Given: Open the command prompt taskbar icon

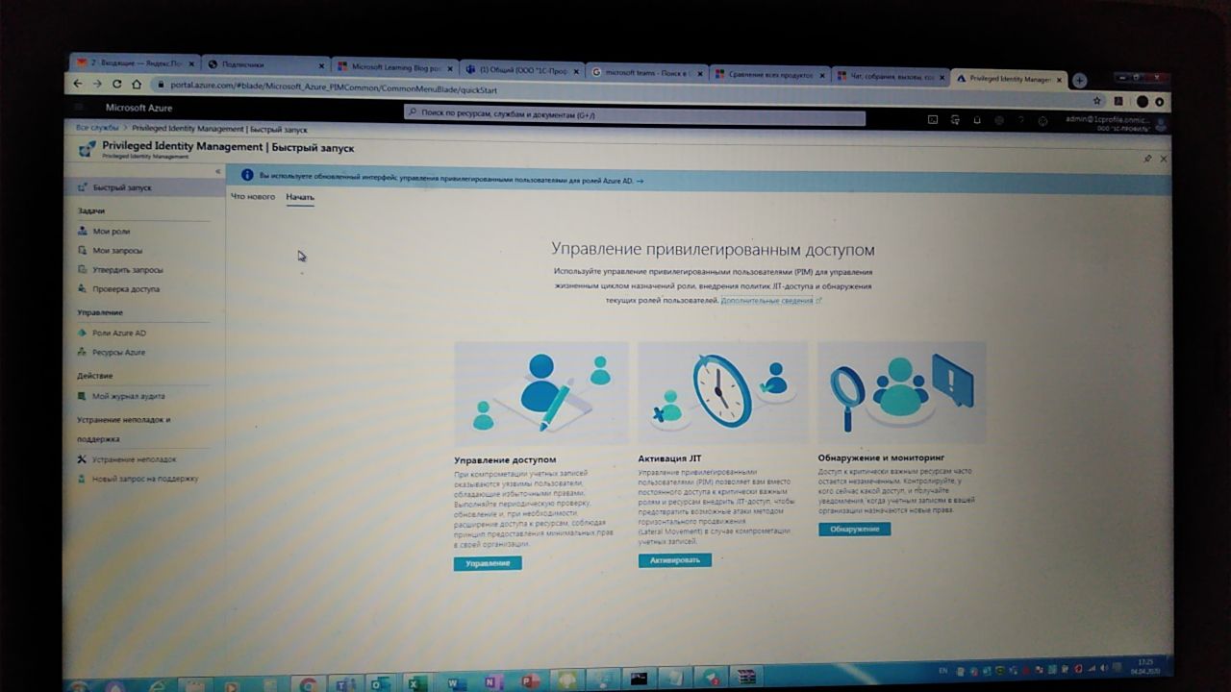Looking at the screenshot, I should [639, 678].
